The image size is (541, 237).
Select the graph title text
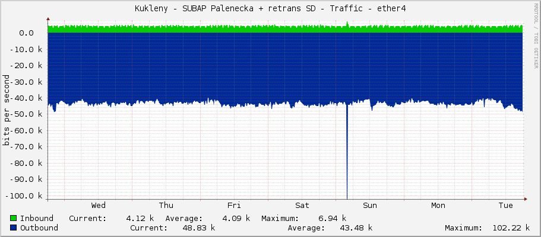[x=270, y=9]
